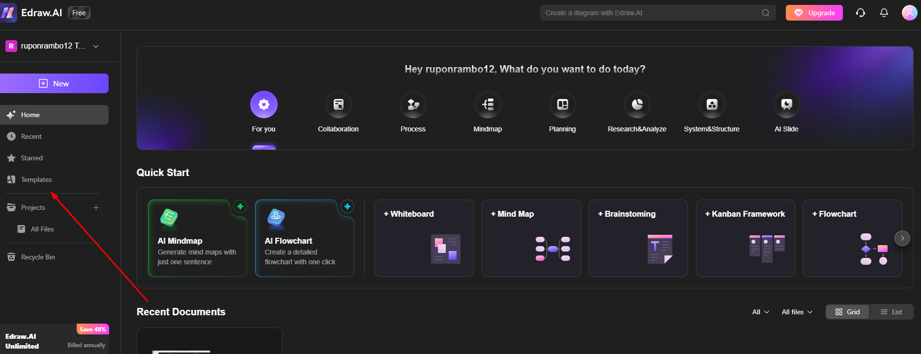The height and width of the screenshot is (354, 921).
Task: Open the recent document thumbnail
Action: (x=209, y=341)
